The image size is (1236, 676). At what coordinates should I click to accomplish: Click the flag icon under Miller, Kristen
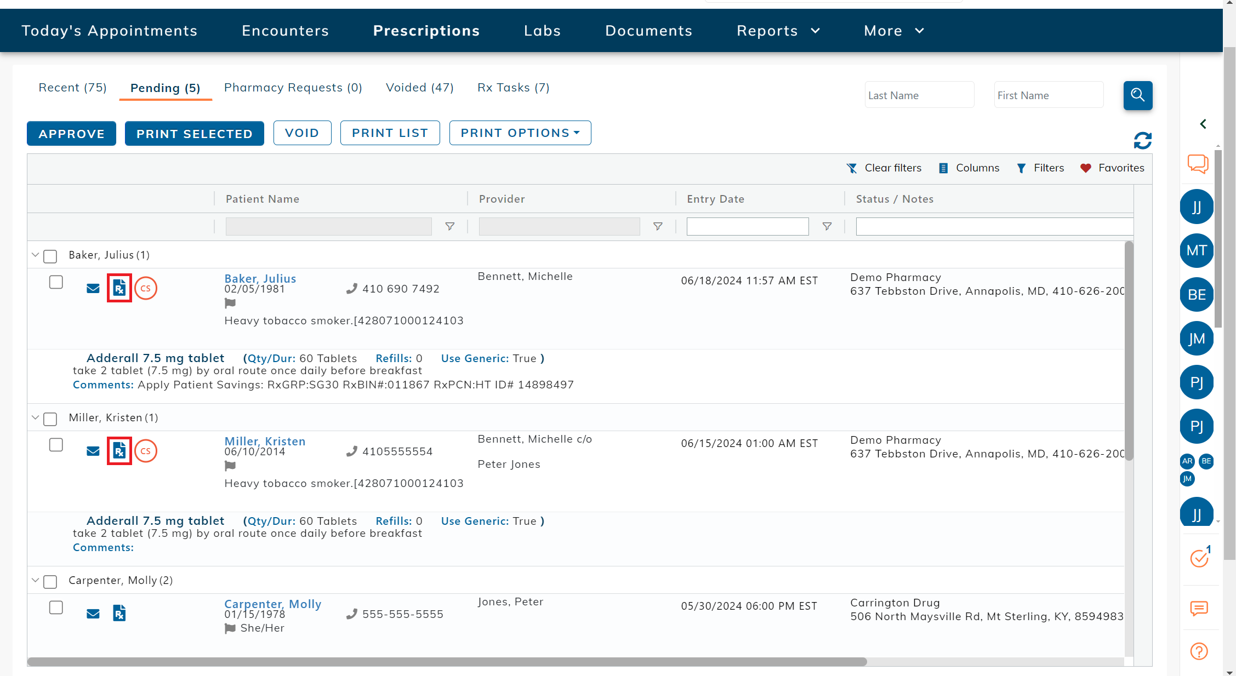click(x=230, y=466)
